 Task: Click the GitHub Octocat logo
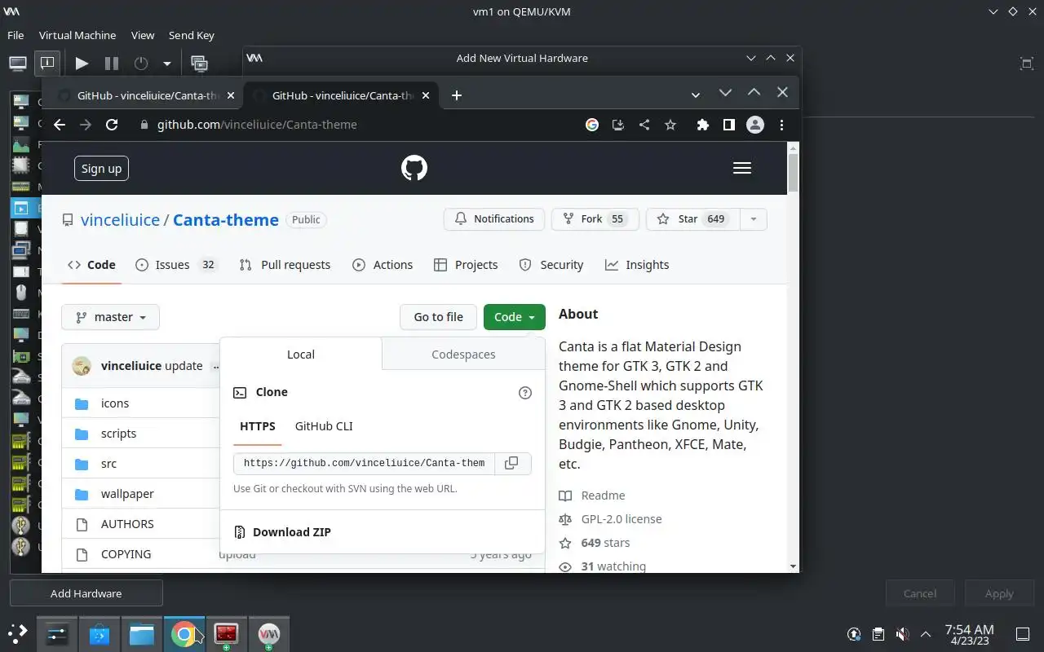point(414,168)
